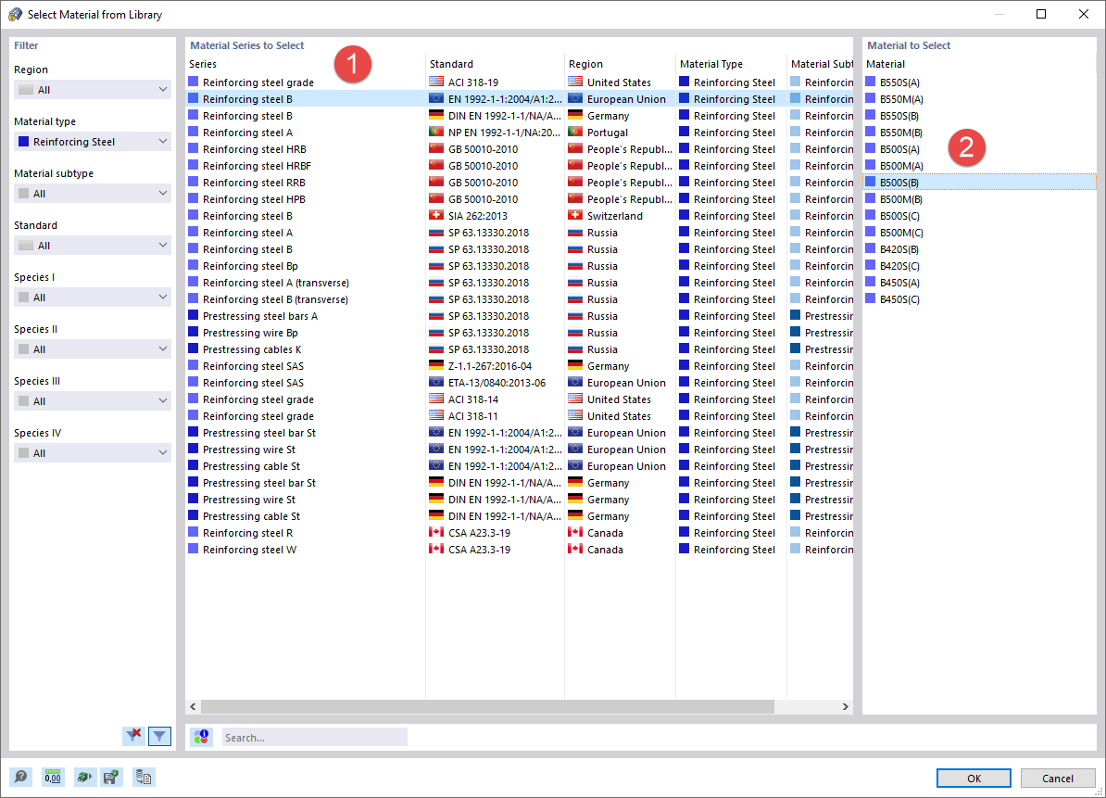Click the US flag beside ACI 318-11

tap(436, 415)
